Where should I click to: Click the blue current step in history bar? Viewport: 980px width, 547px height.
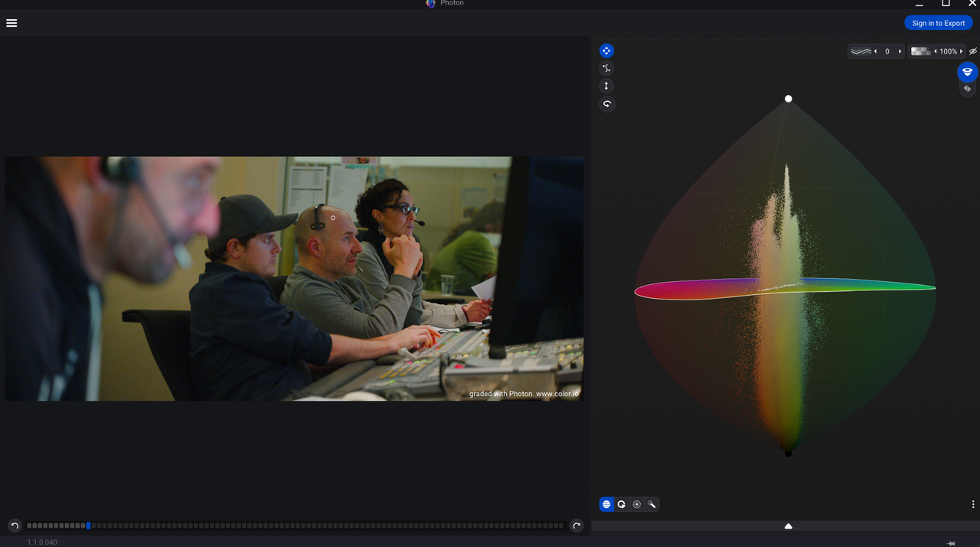pos(89,526)
